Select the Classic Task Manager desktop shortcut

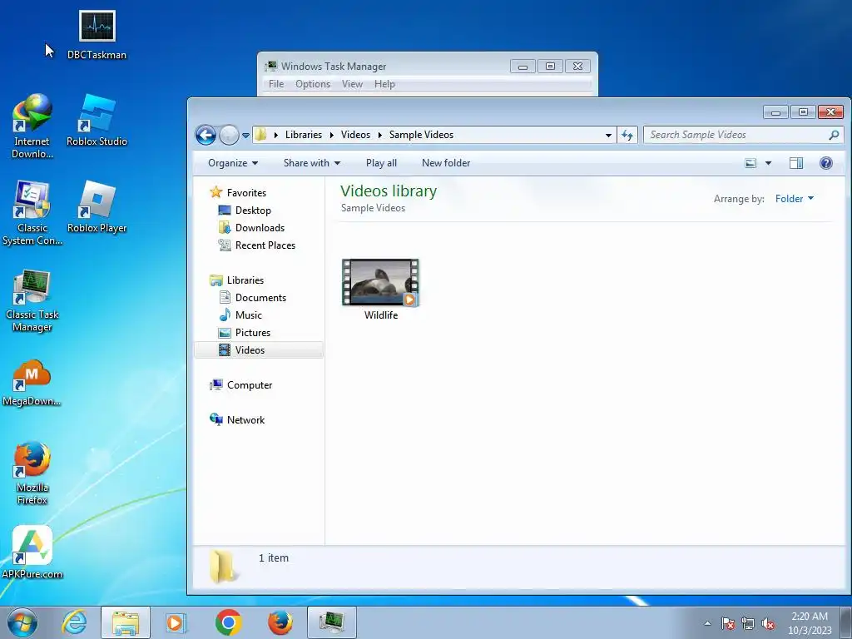[x=32, y=300]
